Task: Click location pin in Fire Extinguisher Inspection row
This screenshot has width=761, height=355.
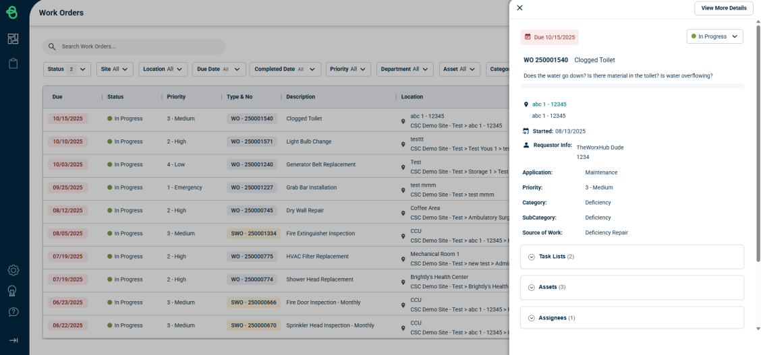Action: (403, 236)
